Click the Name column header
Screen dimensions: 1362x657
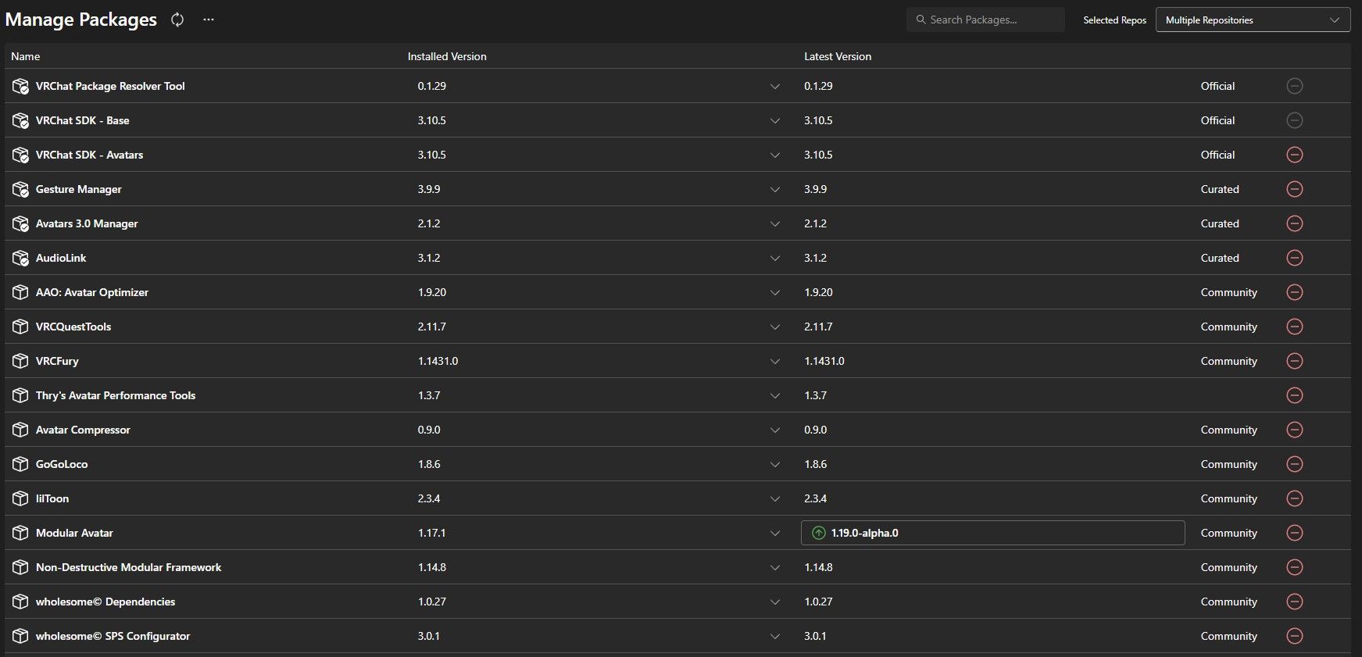click(26, 56)
